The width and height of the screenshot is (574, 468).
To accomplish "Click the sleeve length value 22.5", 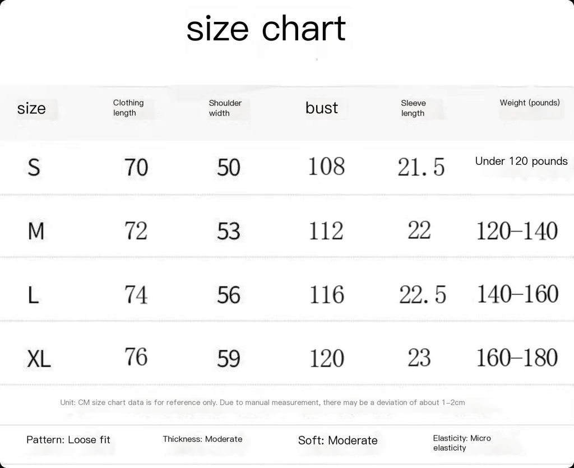I will 423,295.
